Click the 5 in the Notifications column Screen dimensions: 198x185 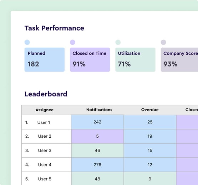97,136
